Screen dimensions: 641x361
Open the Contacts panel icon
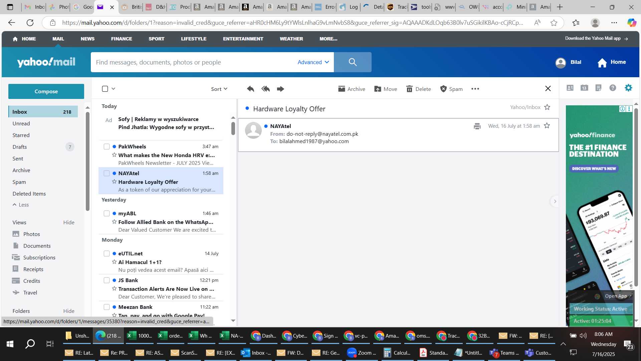point(570,88)
